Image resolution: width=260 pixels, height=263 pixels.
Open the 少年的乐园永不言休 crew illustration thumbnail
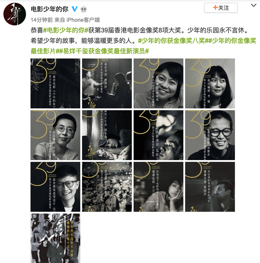coord(55,238)
